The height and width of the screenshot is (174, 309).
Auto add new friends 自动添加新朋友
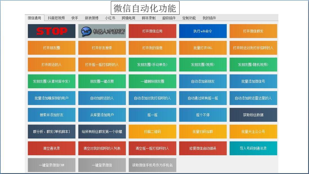pyautogui.click(x=203, y=81)
